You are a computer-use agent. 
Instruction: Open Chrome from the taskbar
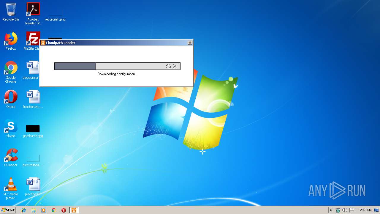coord(54,210)
